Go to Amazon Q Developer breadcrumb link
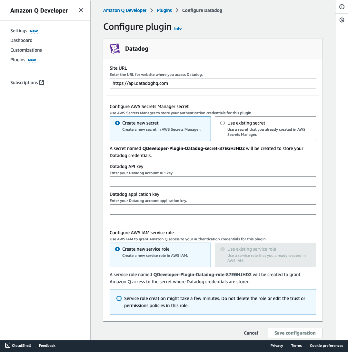This screenshot has width=348, height=352. coord(125,10)
